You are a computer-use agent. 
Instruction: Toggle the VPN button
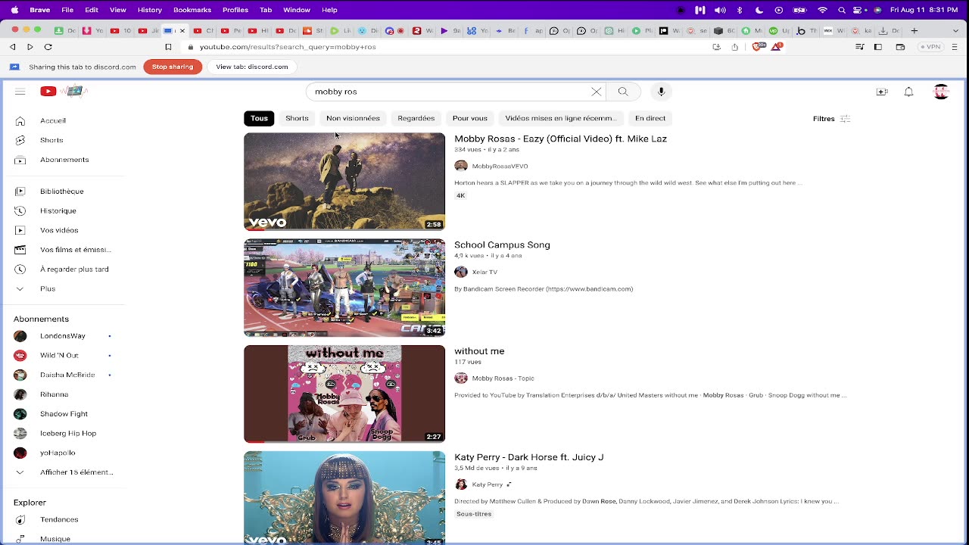[x=930, y=47]
